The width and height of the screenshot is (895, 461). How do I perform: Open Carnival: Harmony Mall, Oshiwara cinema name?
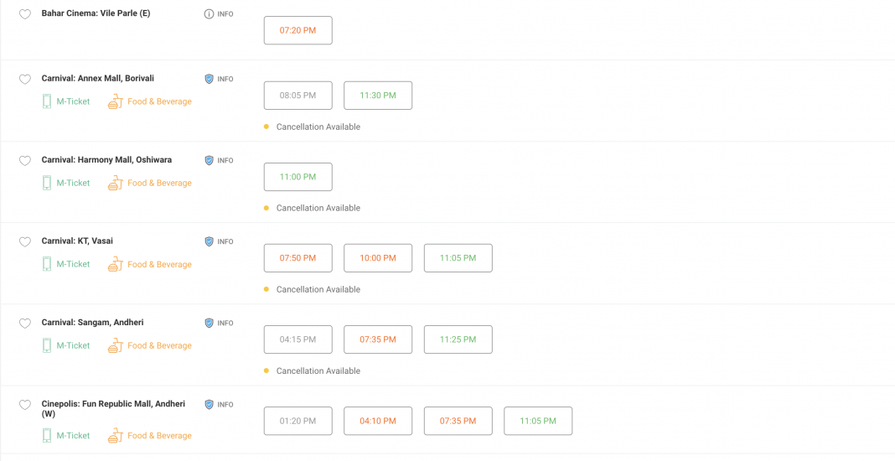(x=106, y=160)
